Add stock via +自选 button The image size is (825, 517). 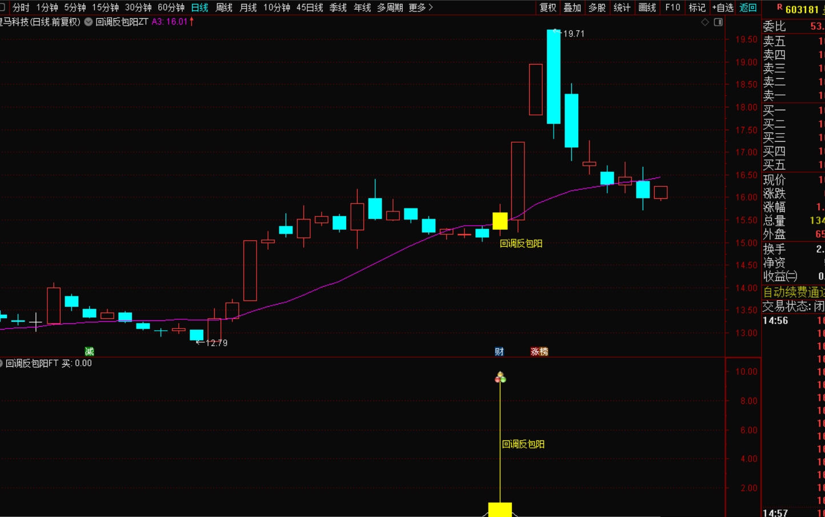click(723, 7)
